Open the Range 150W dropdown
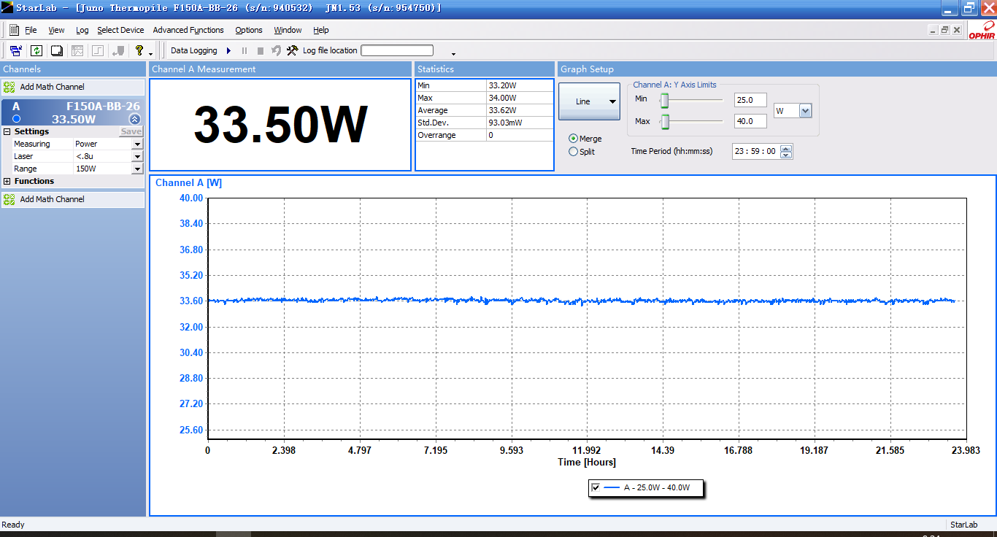This screenshot has height=537, width=997. (136, 169)
